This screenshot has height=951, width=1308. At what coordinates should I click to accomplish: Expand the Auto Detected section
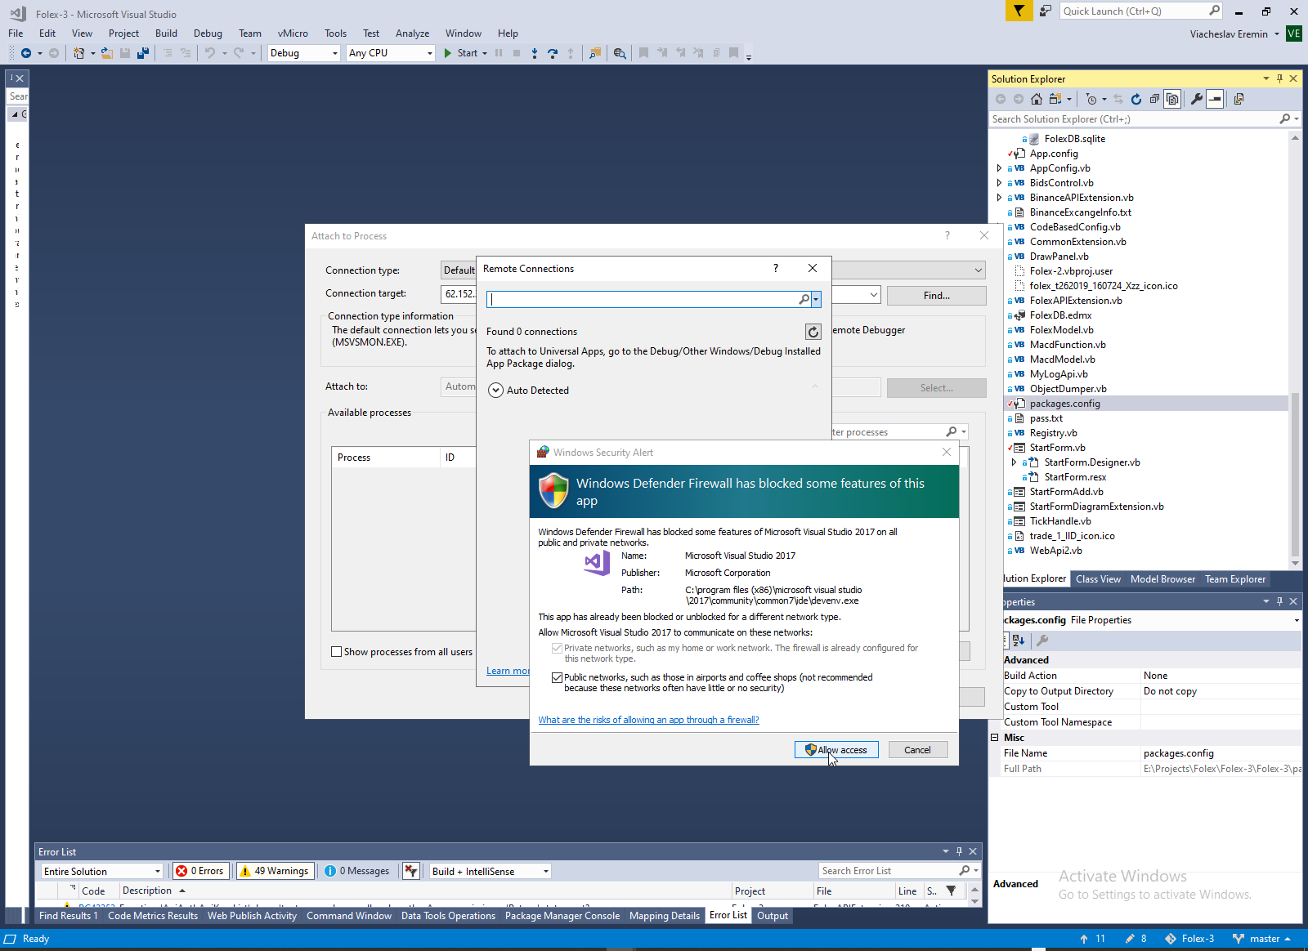[x=495, y=391]
